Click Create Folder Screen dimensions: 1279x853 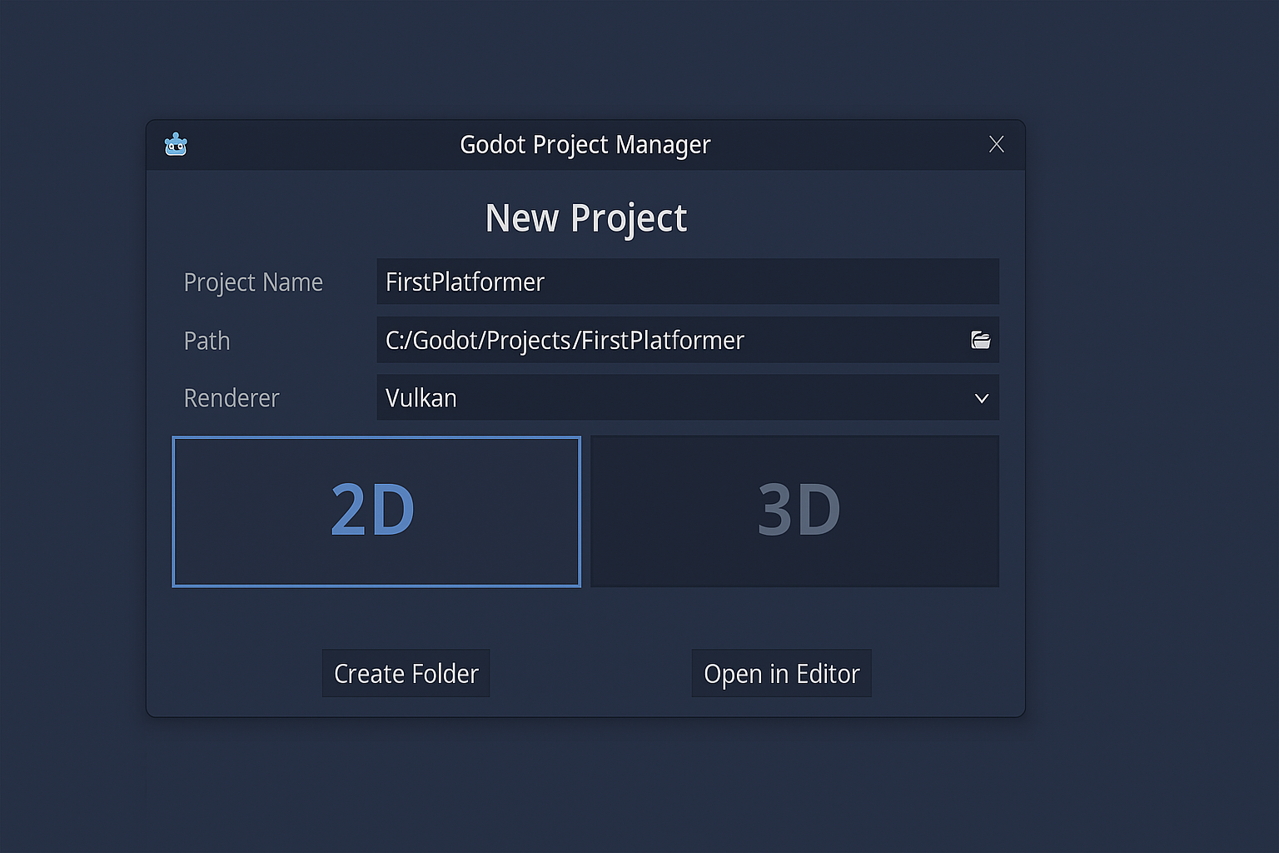coord(406,673)
